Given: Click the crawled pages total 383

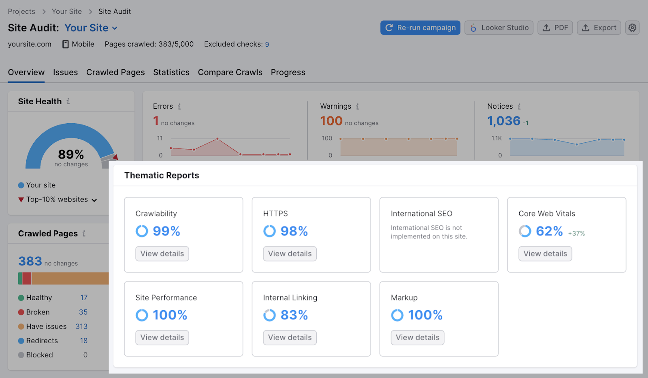Looking at the screenshot, I should pyautogui.click(x=30, y=261).
